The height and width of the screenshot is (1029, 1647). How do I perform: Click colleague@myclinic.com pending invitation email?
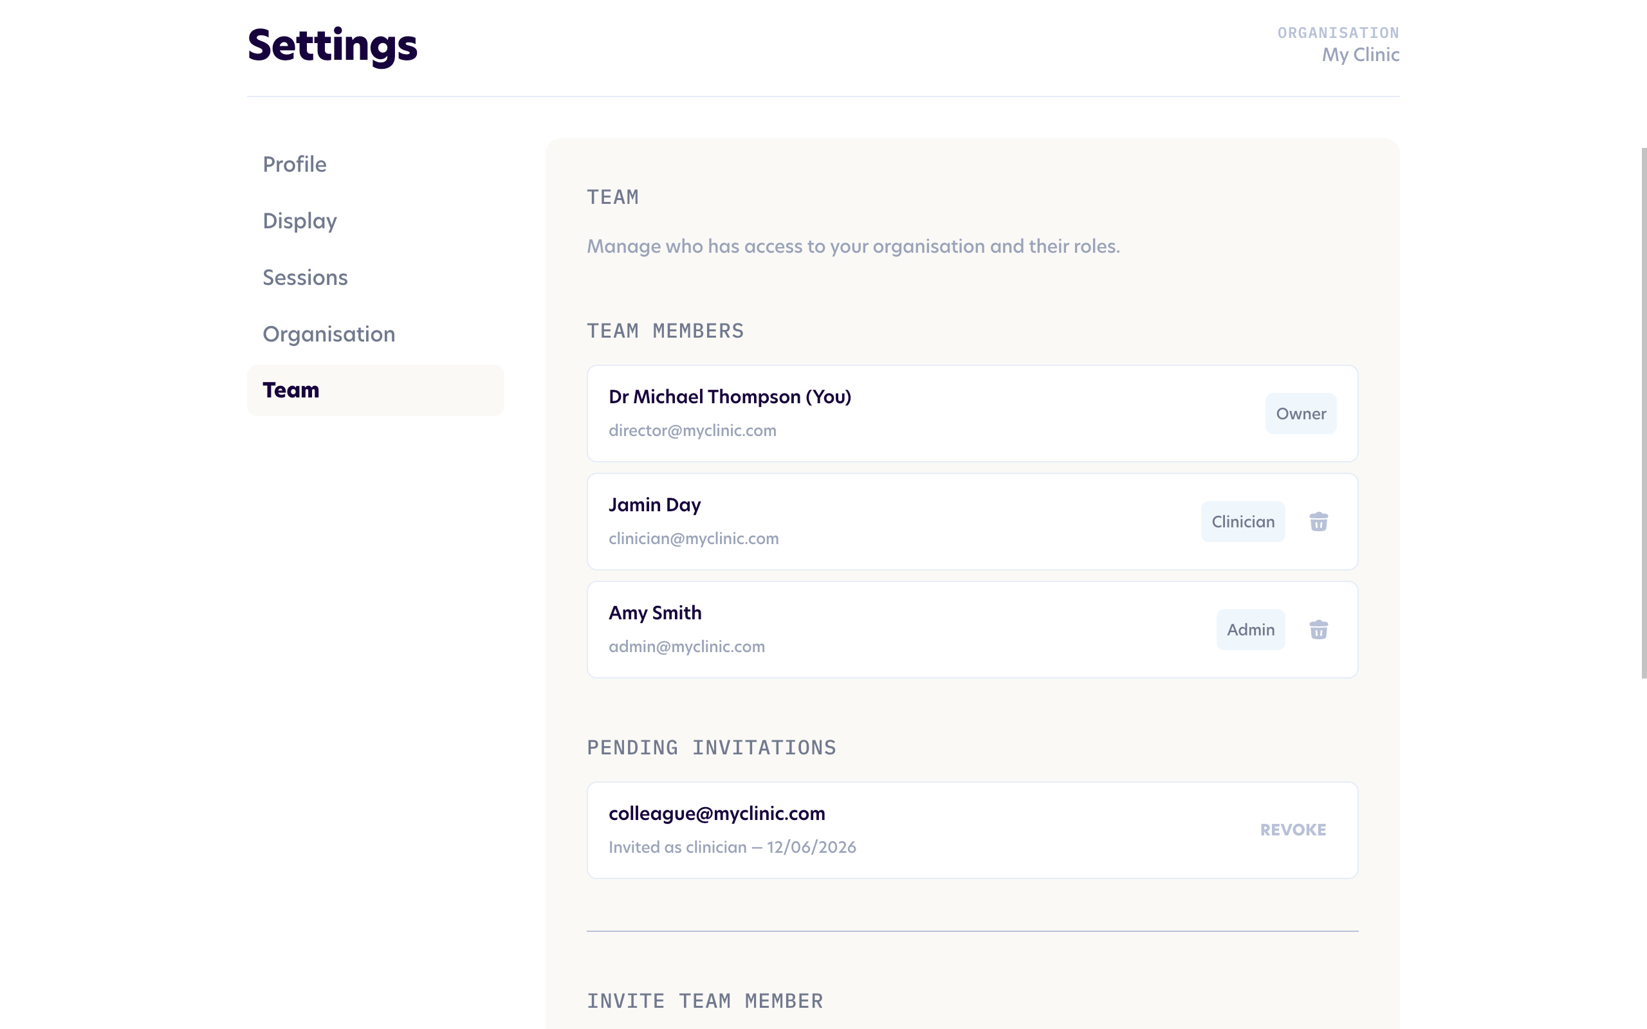click(x=717, y=814)
